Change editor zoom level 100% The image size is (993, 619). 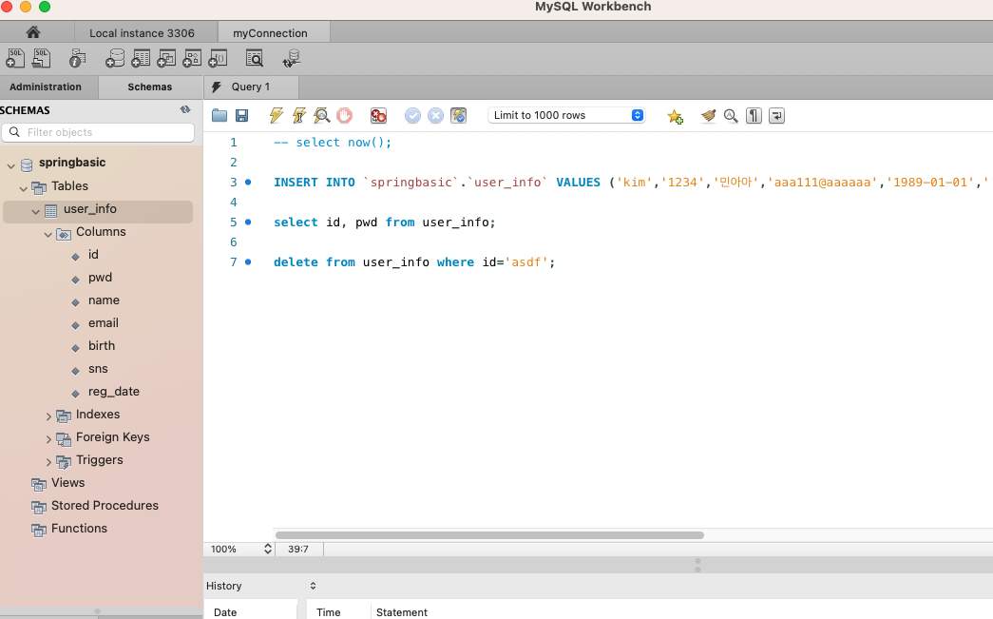pyautogui.click(x=241, y=549)
